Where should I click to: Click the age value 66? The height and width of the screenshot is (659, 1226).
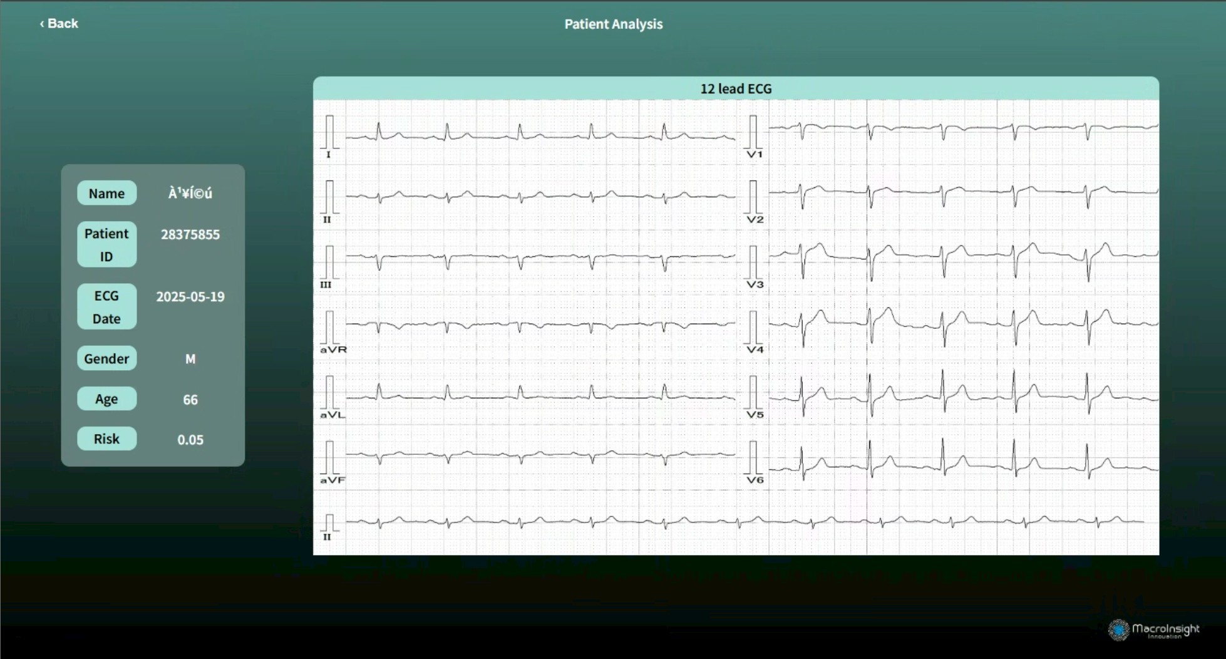point(190,400)
